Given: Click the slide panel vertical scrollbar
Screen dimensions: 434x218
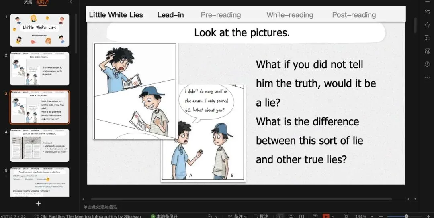Looking at the screenshot, I should pos(76,33).
